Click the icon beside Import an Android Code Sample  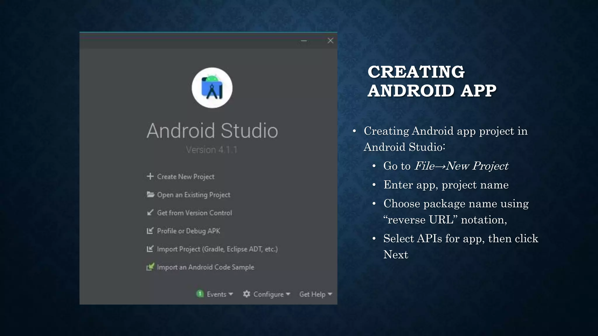tap(150, 267)
